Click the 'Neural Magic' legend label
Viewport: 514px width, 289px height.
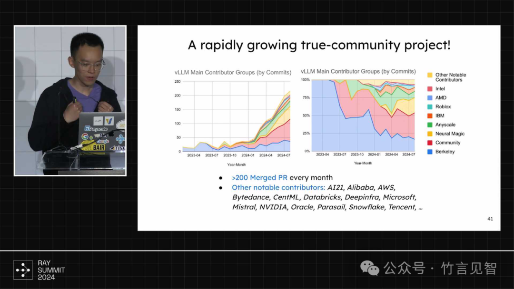[x=450, y=134]
